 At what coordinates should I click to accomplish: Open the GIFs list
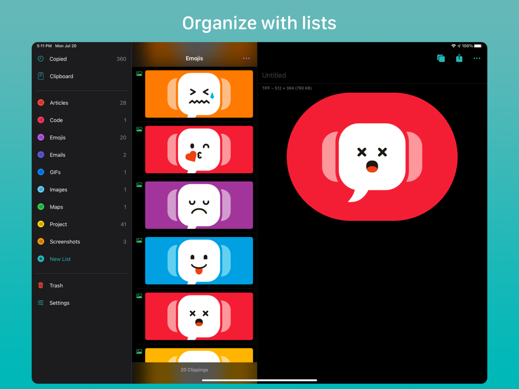pyautogui.click(x=81, y=172)
